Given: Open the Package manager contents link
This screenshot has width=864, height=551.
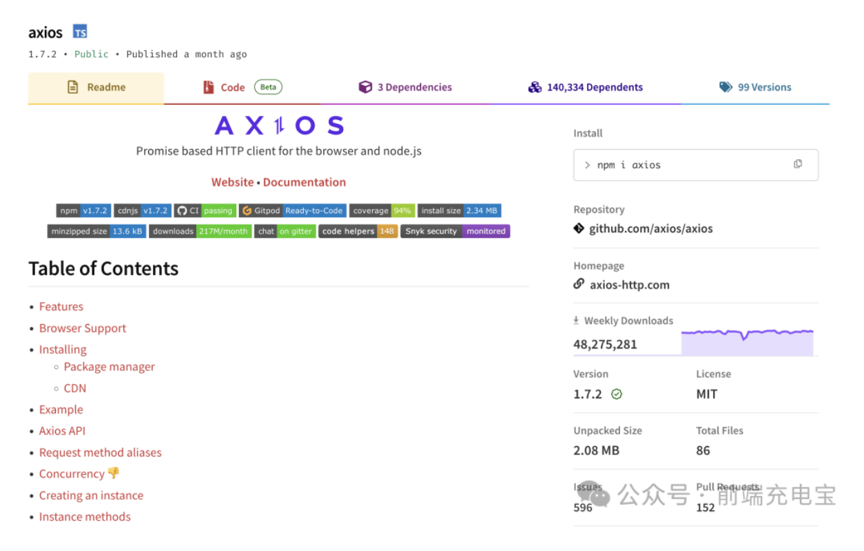Looking at the screenshot, I should [110, 367].
